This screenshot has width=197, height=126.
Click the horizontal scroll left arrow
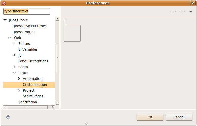pos(5,107)
